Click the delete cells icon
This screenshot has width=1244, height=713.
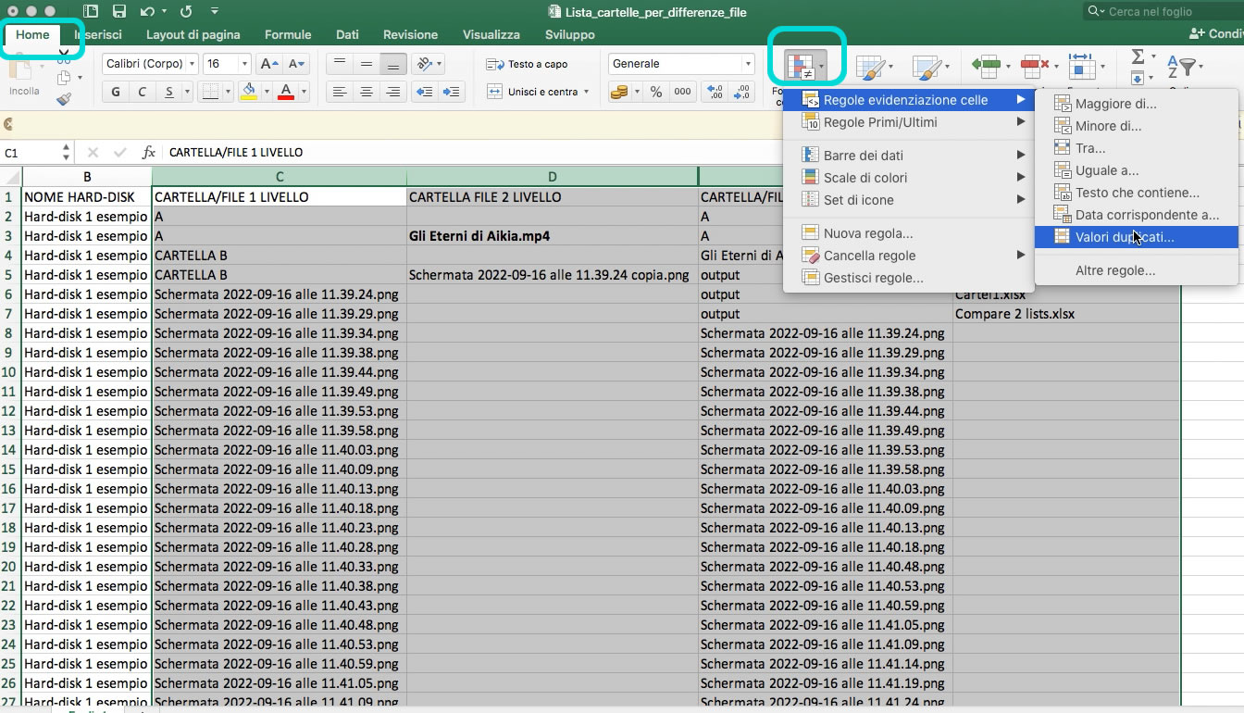[1035, 67]
